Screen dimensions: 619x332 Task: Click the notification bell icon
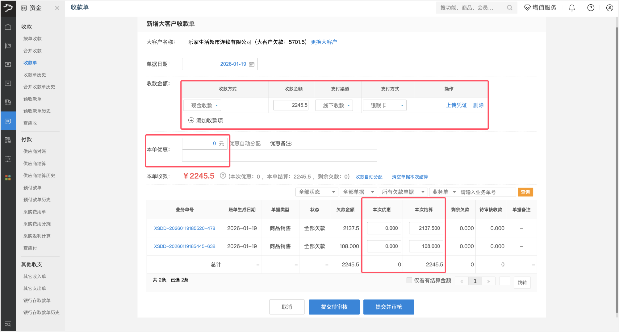[x=572, y=8]
